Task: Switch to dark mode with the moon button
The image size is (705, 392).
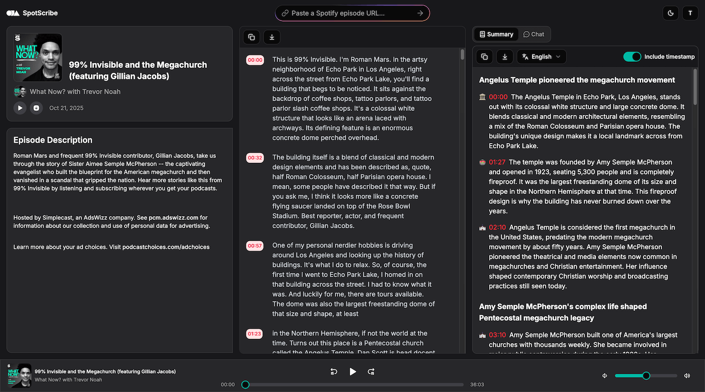Action: (671, 13)
